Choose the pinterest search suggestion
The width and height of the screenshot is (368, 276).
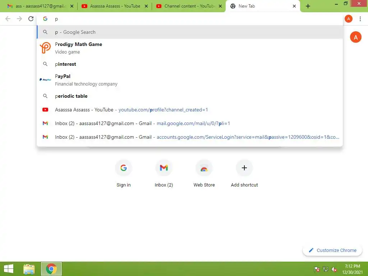[190, 64]
